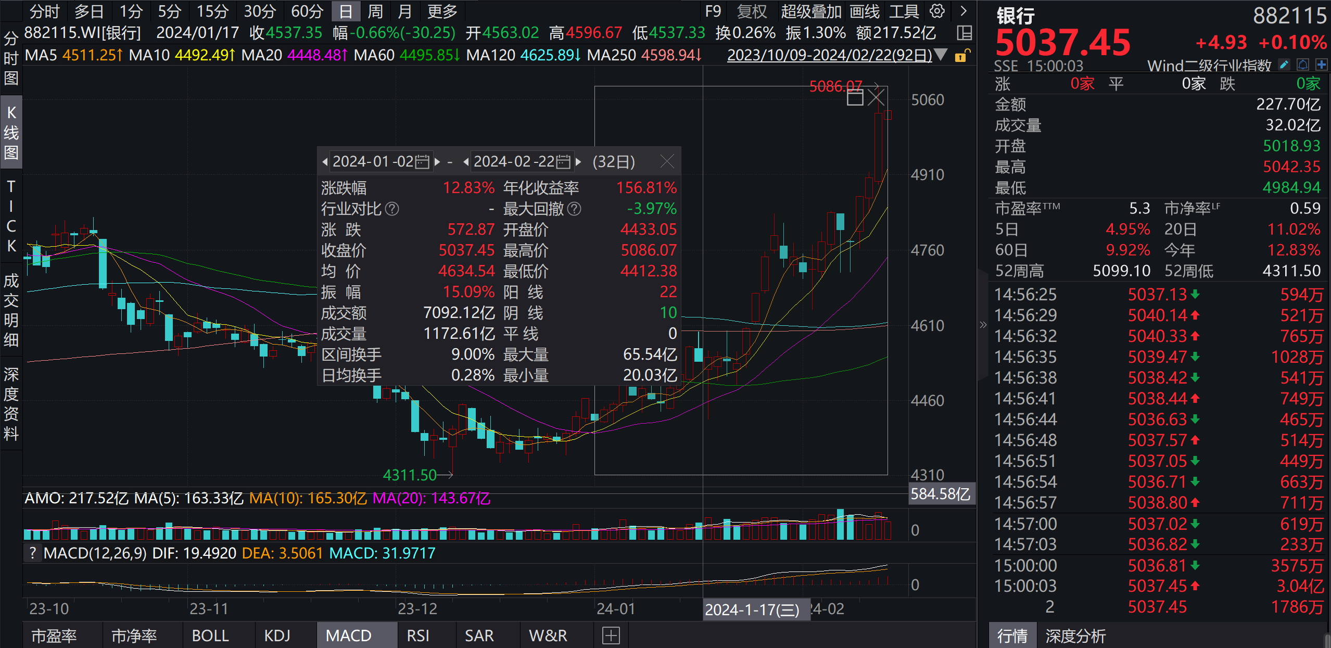The height and width of the screenshot is (648, 1331).
Task: Click the small square icon near 5086.07
Action: click(x=854, y=98)
